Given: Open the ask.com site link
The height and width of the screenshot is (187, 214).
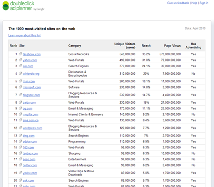Looking at the screenshot, I should tap(28, 181).
